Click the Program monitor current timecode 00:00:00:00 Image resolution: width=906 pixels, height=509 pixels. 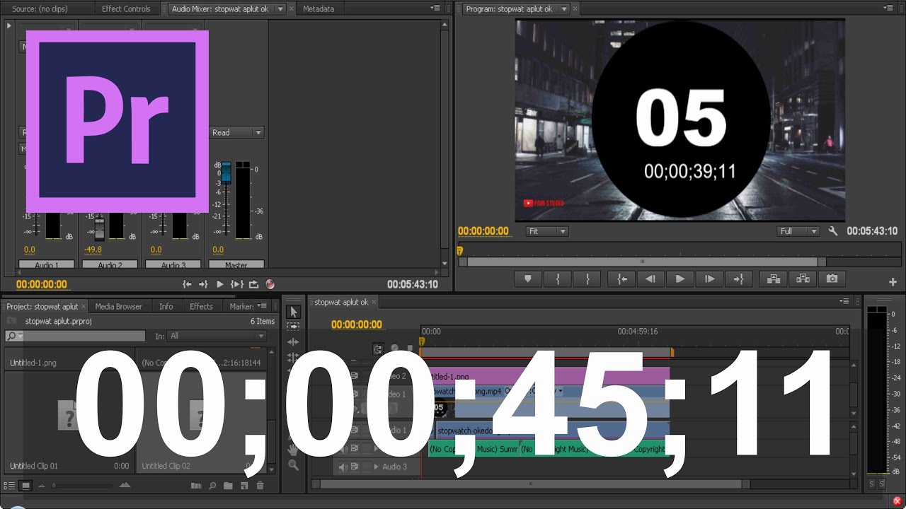[x=483, y=231]
